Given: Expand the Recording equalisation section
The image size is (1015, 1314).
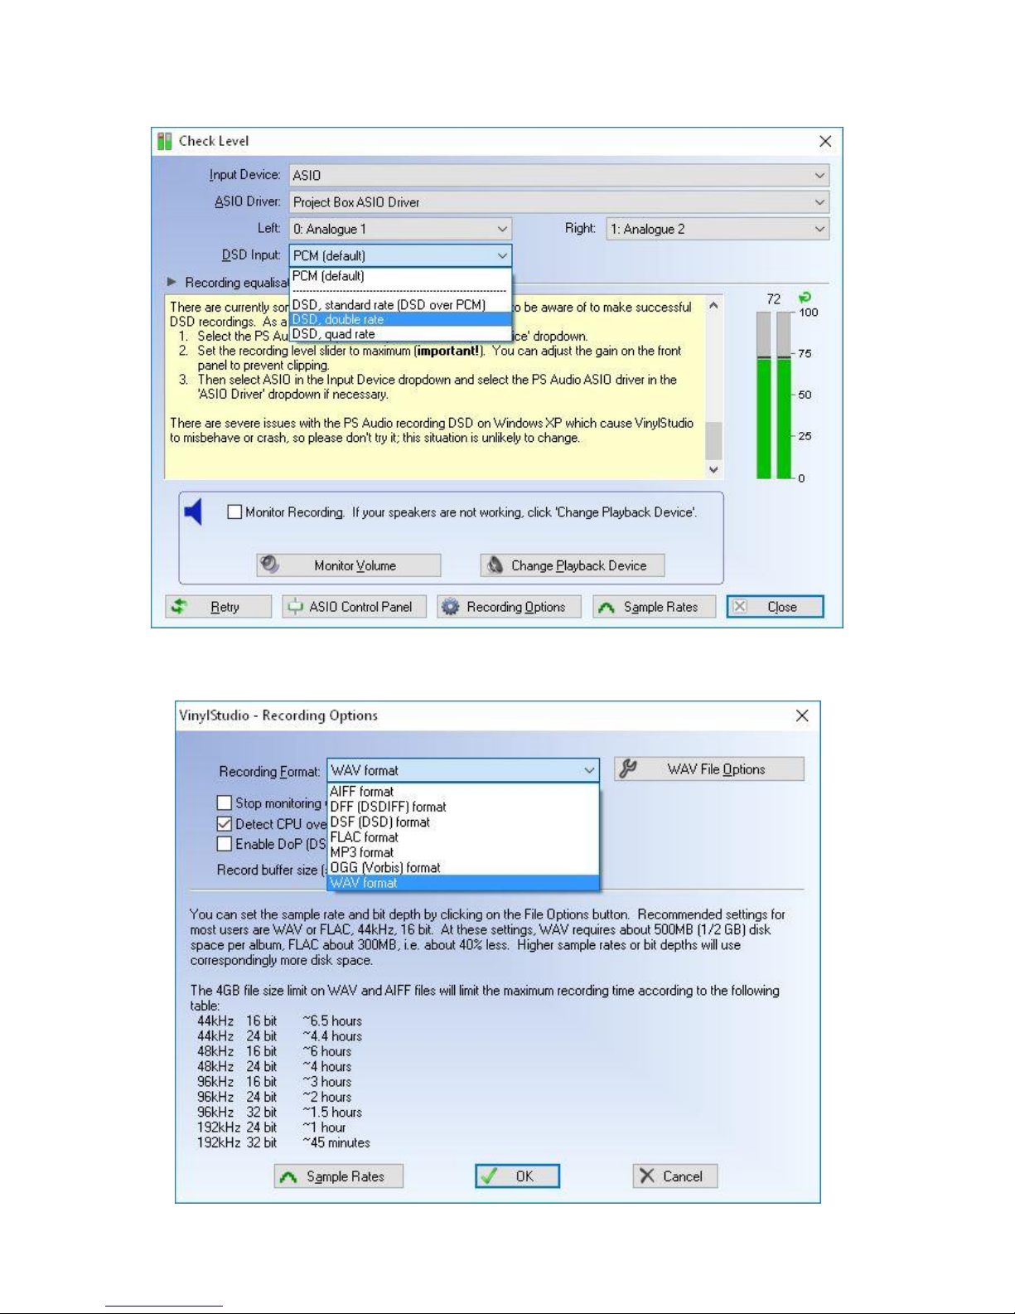Looking at the screenshot, I should pyautogui.click(x=172, y=282).
